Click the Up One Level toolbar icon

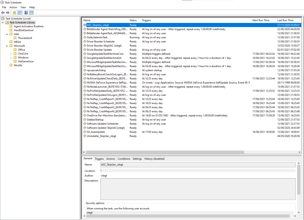coord(14,13)
